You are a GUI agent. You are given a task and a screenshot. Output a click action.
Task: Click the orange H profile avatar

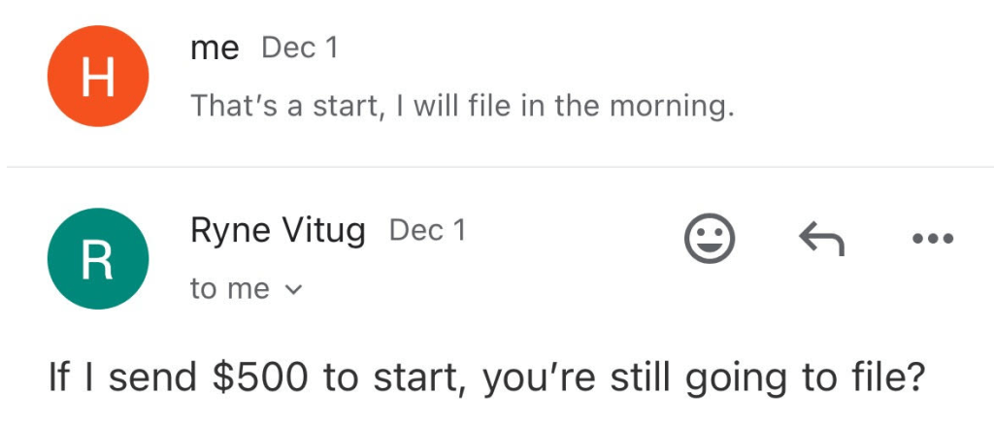(98, 77)
